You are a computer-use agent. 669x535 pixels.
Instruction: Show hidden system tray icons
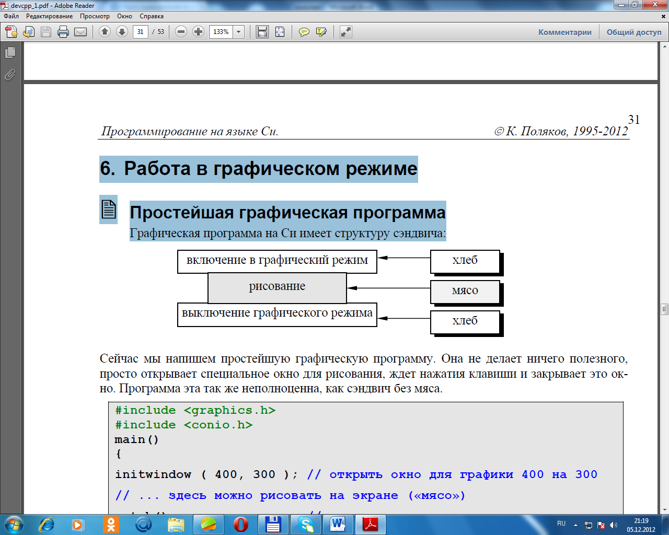pos(575,525)
